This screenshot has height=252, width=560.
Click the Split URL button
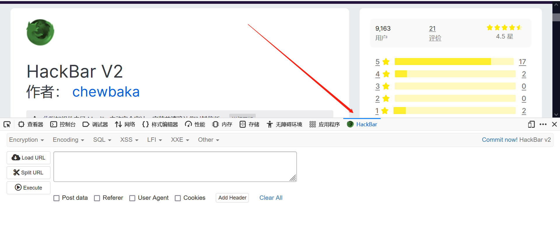(x=29, y=173)
